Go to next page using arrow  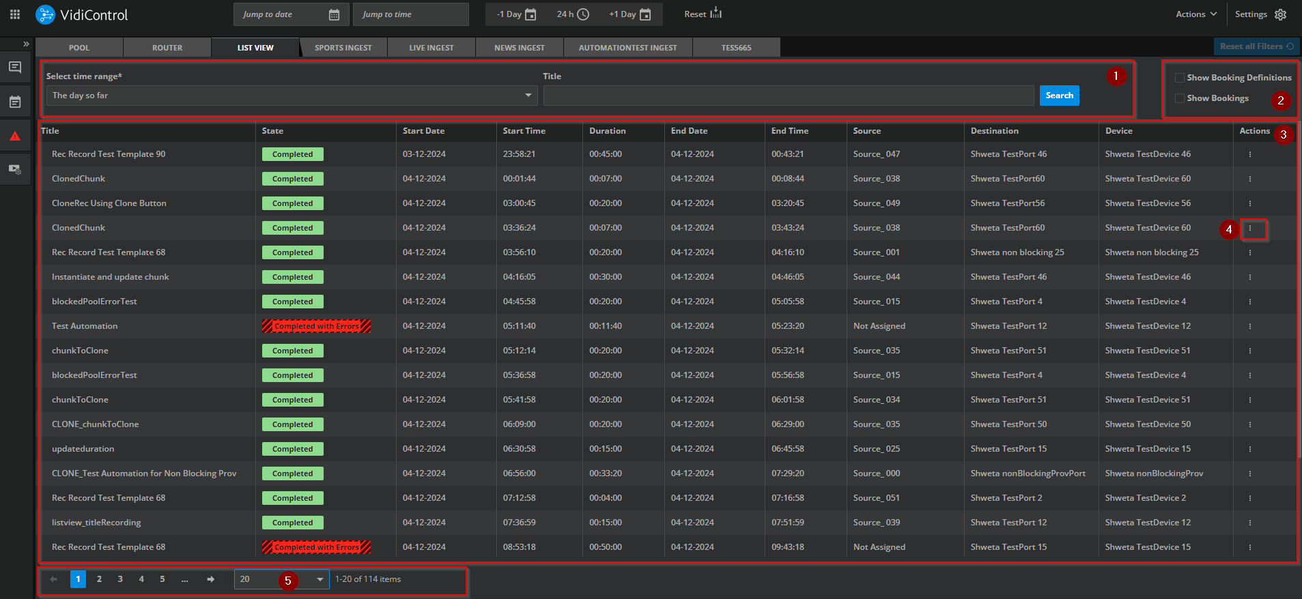point(210,579)
